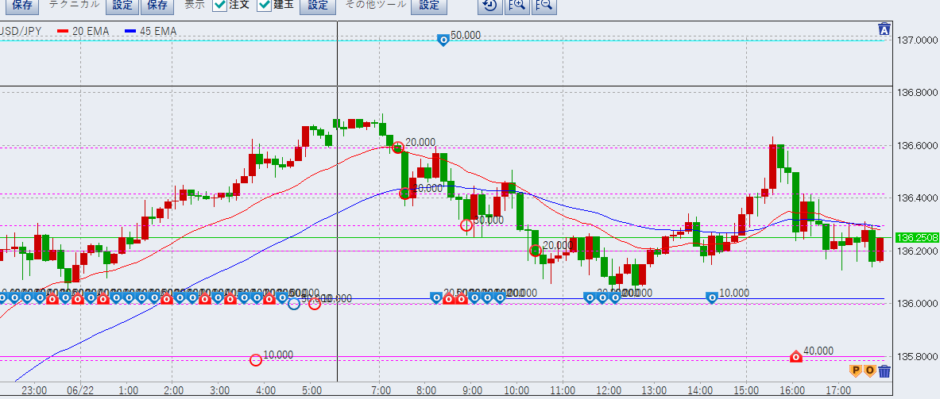This screenshot has height=399, width=940.
Task: Click the red circled 20,000 position marker near 136.60
Action: [x=397, y=146]
